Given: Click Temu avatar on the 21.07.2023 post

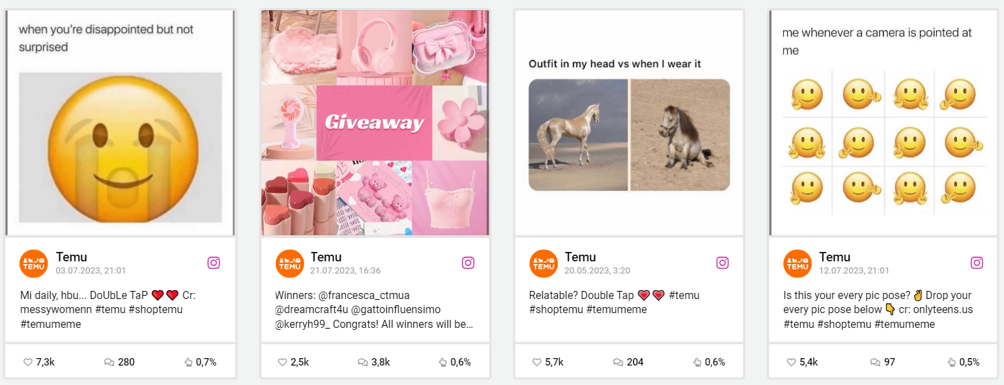Looking at the screenshot, I should pyautogui.click(x=290, y=263).
